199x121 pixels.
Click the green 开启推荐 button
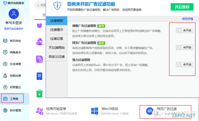pyautogui.click(x=182, y=7)
